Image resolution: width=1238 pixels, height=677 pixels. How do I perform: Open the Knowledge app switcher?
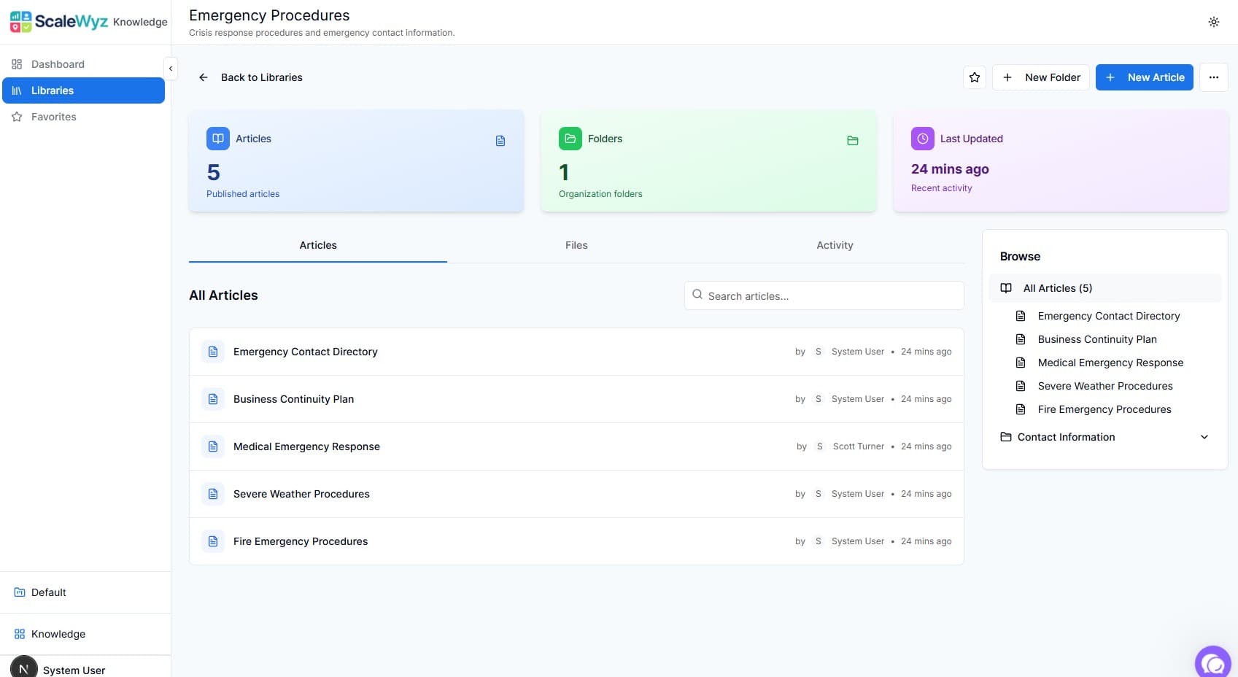58,634
